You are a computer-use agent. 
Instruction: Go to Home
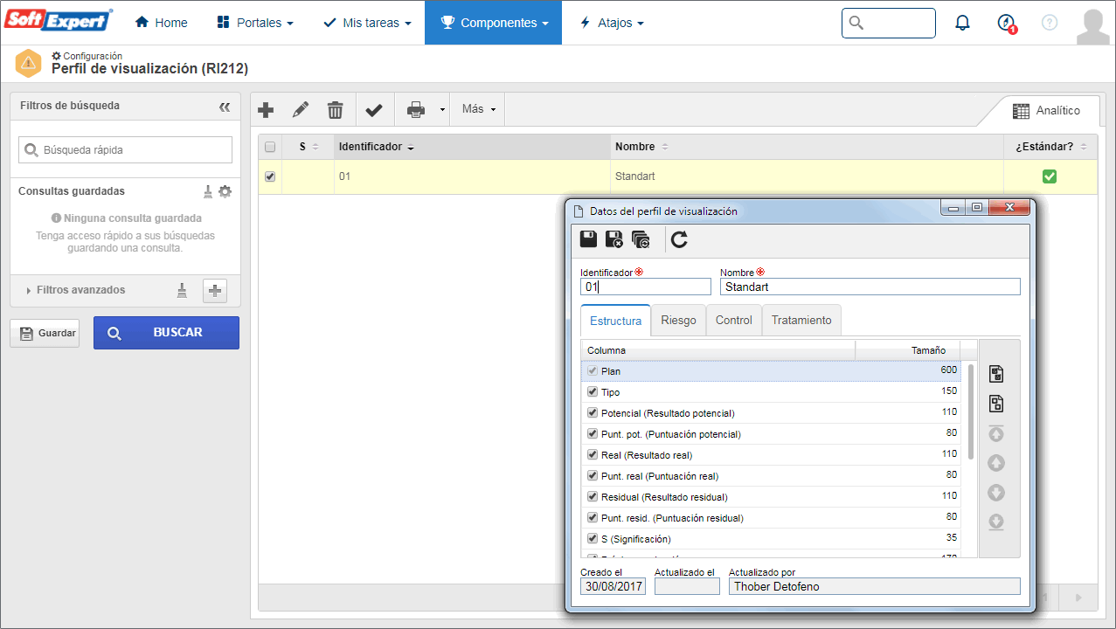coord(161,23)
